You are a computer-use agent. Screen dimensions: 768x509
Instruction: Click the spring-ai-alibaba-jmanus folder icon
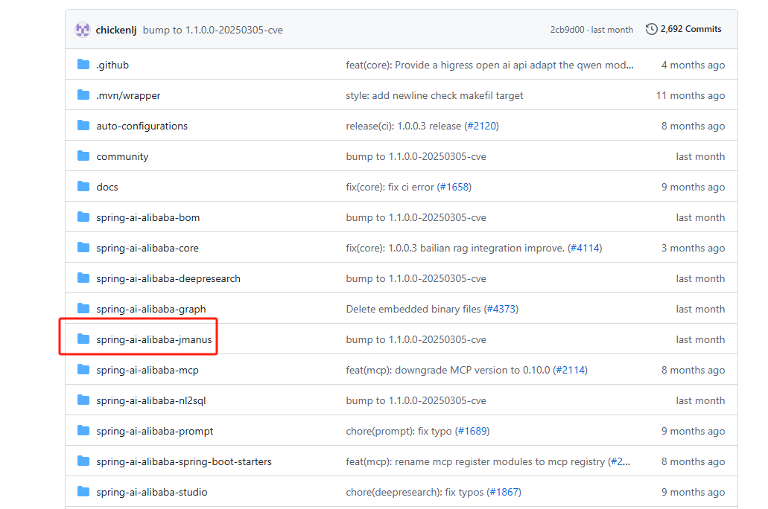pyautogui.click(x=83, y=339)
